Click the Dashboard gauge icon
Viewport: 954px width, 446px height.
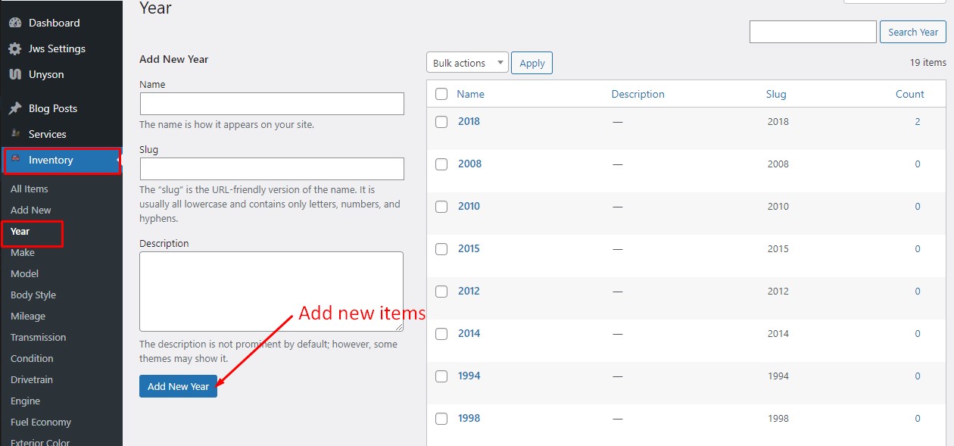coord(15,23)
